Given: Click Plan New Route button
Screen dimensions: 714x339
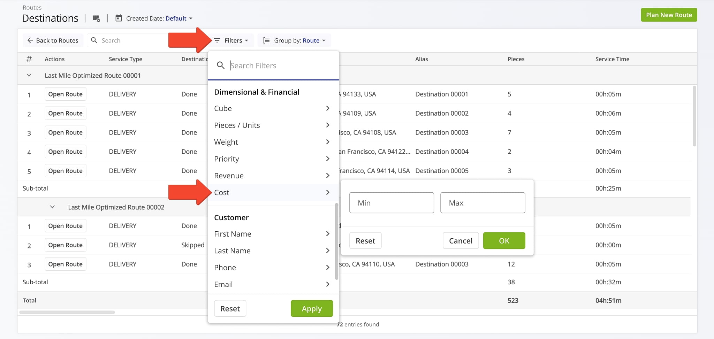Looking at the screenshot, I should 669,15.
